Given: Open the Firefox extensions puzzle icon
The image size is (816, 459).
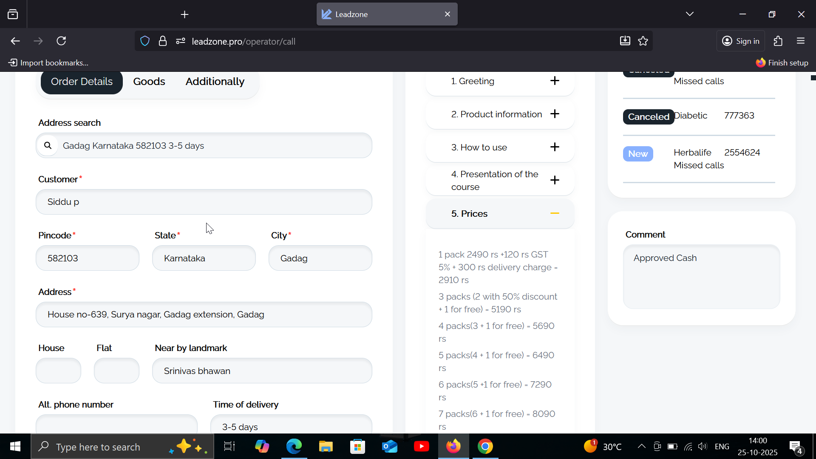Looking at the screenshot, I should 778,41.
